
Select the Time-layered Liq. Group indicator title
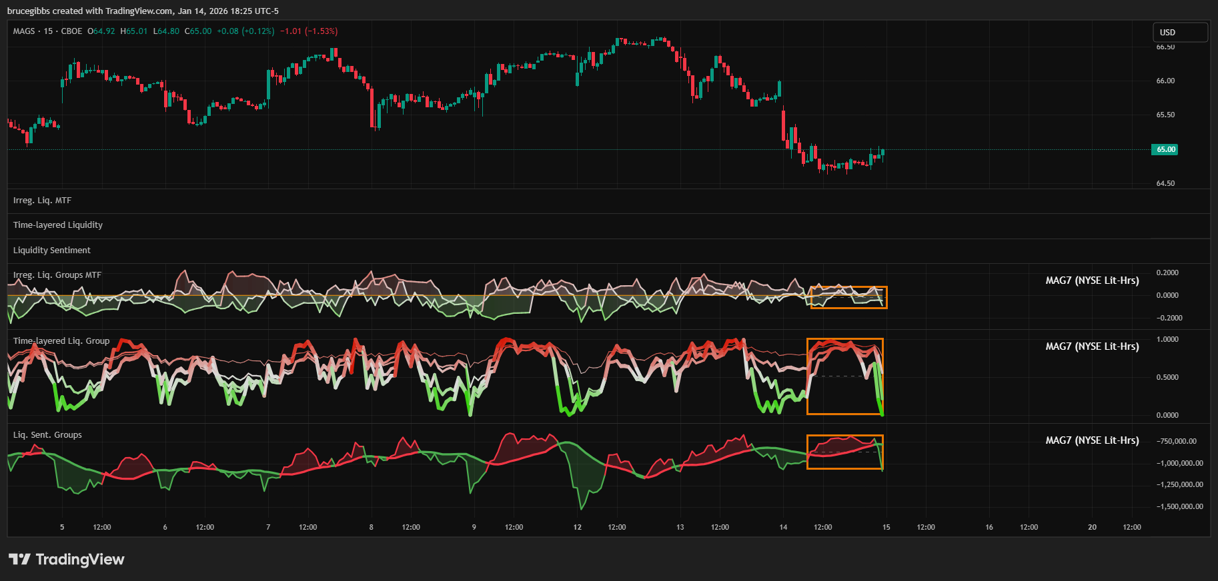(61, 341)
